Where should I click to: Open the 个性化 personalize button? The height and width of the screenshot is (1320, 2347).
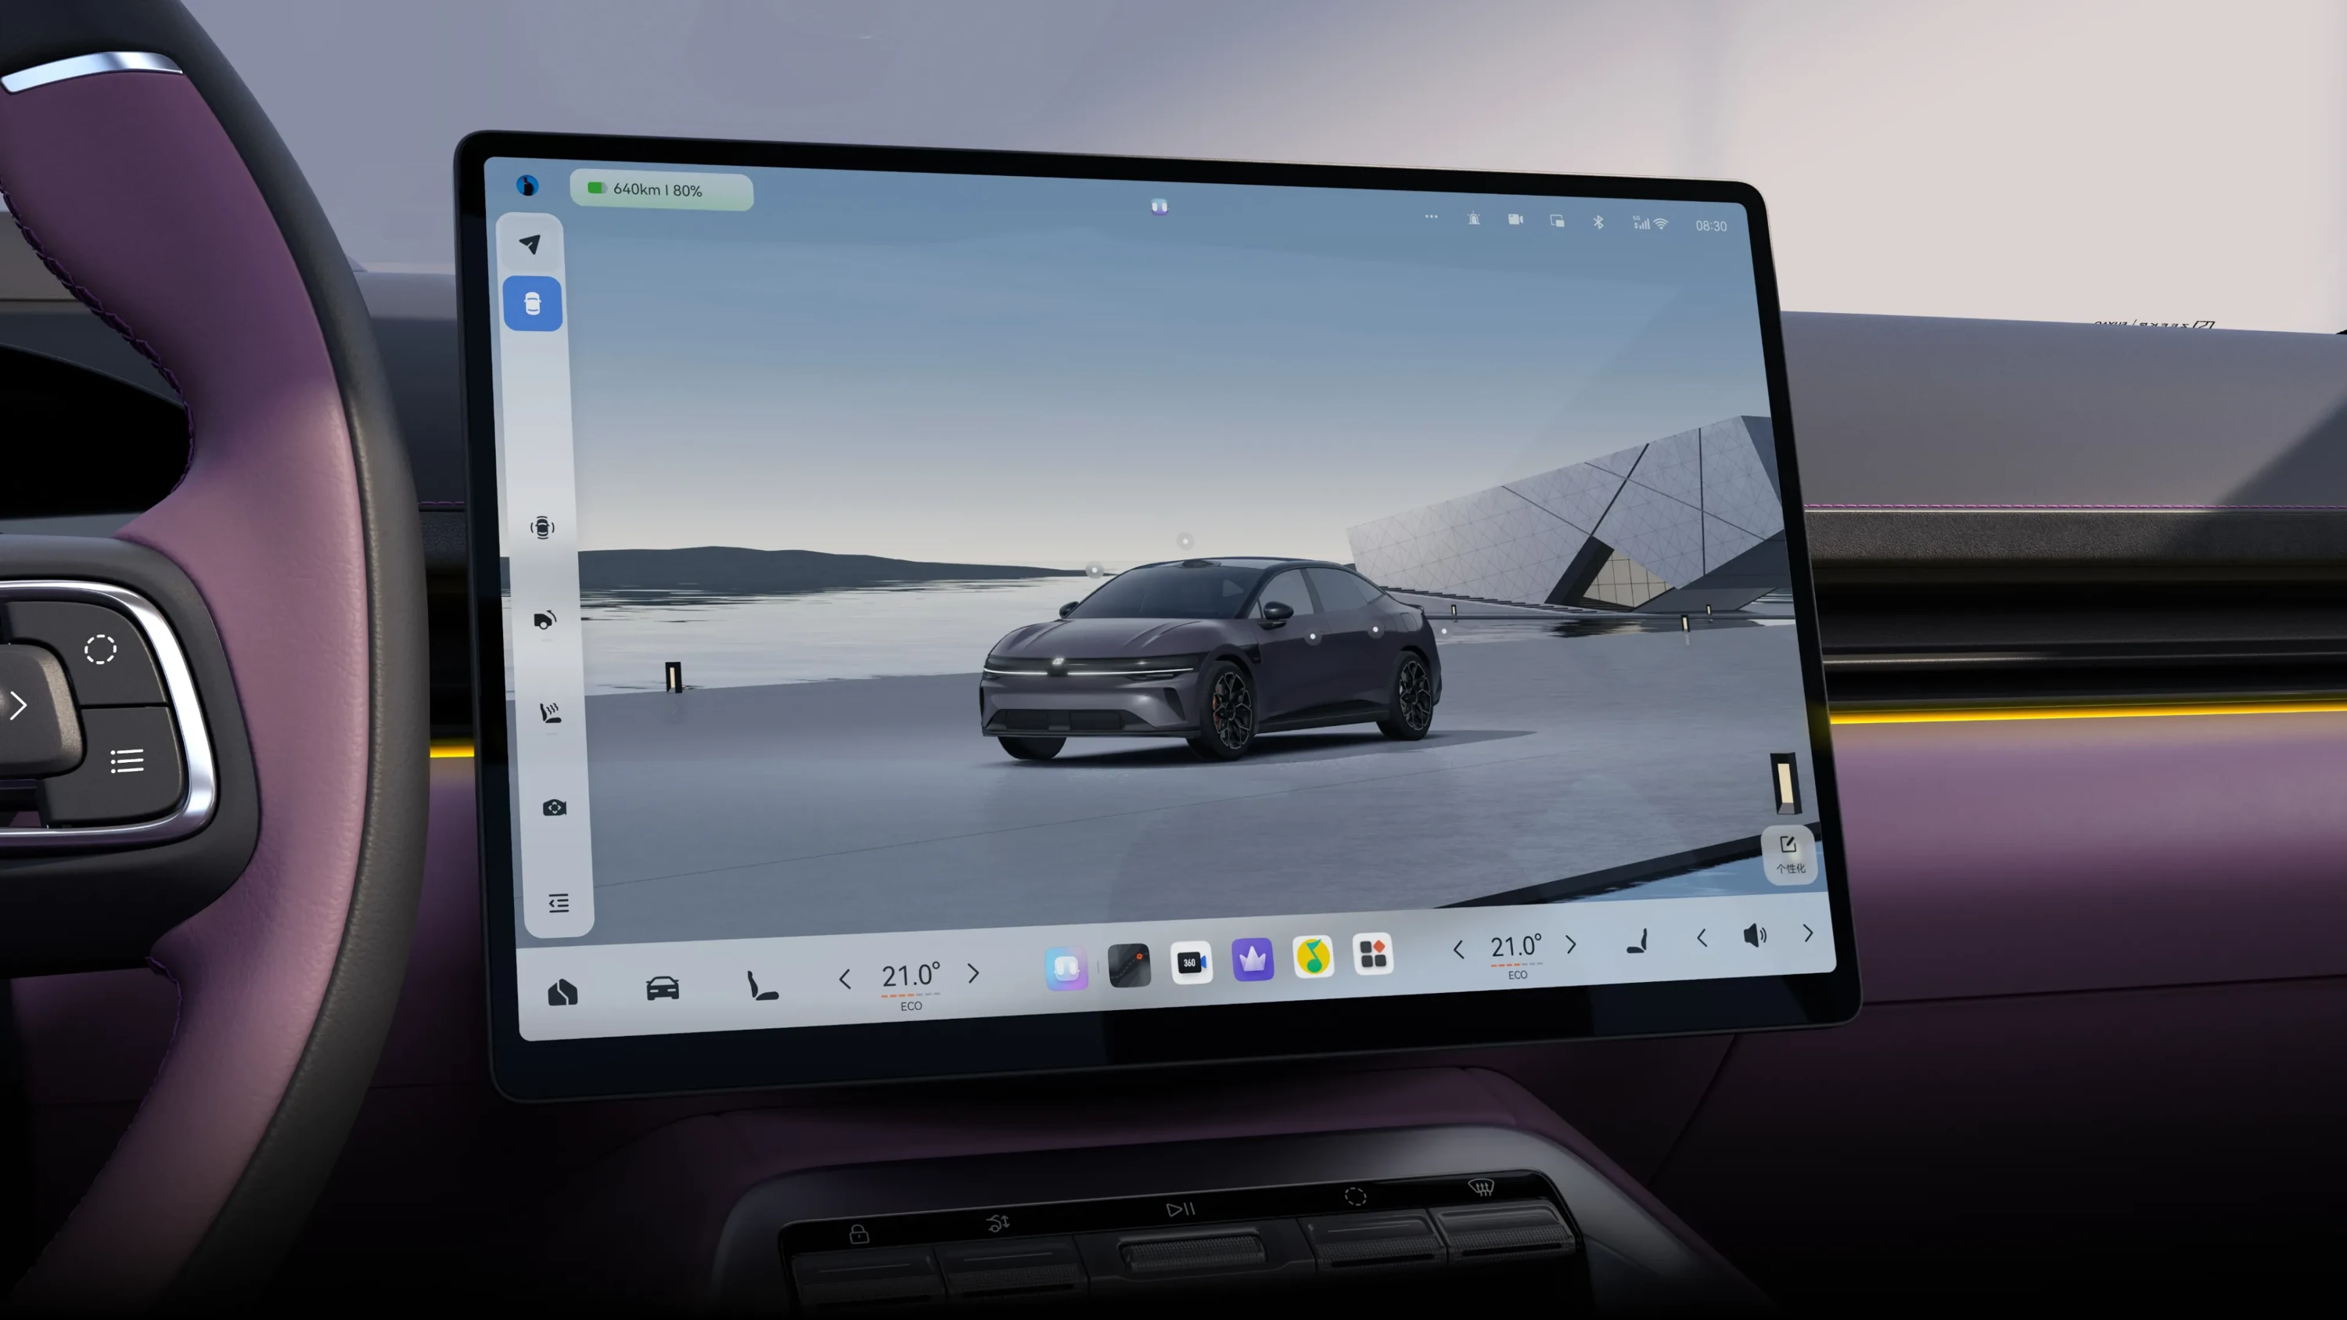[1788, 854]
